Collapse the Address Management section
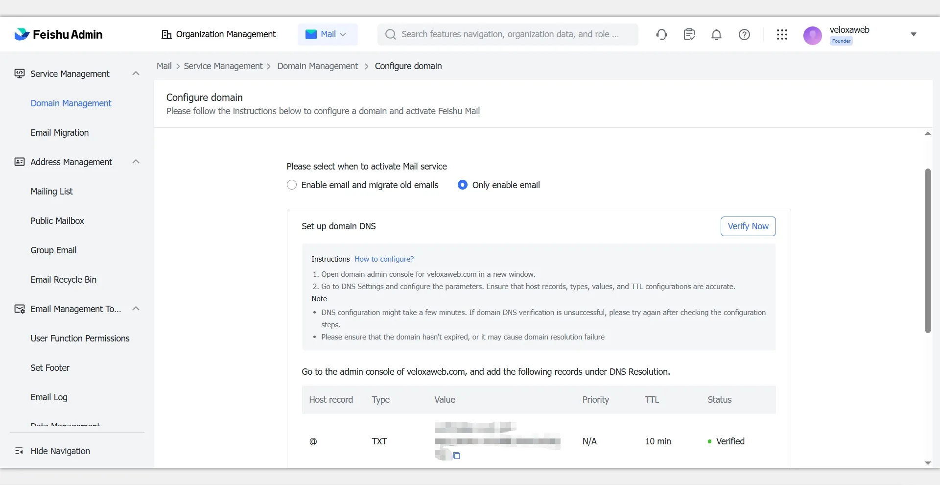 point(136,162)
